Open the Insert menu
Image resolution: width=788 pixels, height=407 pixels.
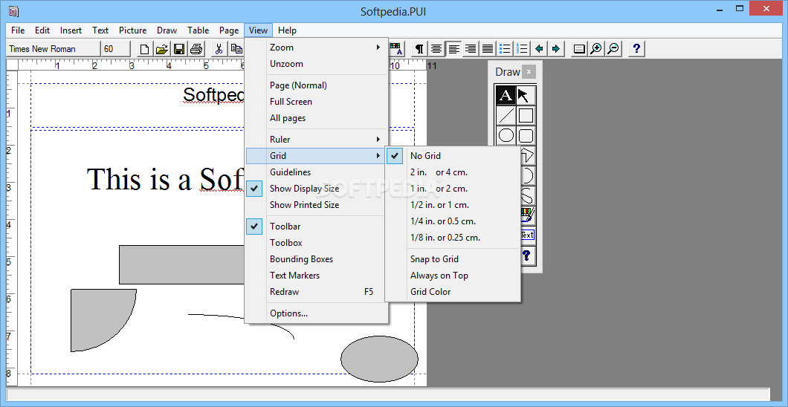click(71, 30)
